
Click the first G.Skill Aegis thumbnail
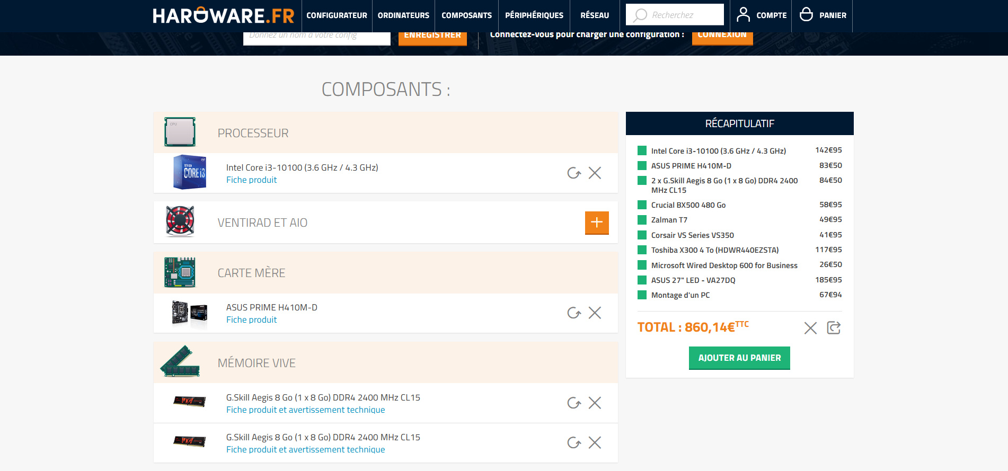click(190, 401)
